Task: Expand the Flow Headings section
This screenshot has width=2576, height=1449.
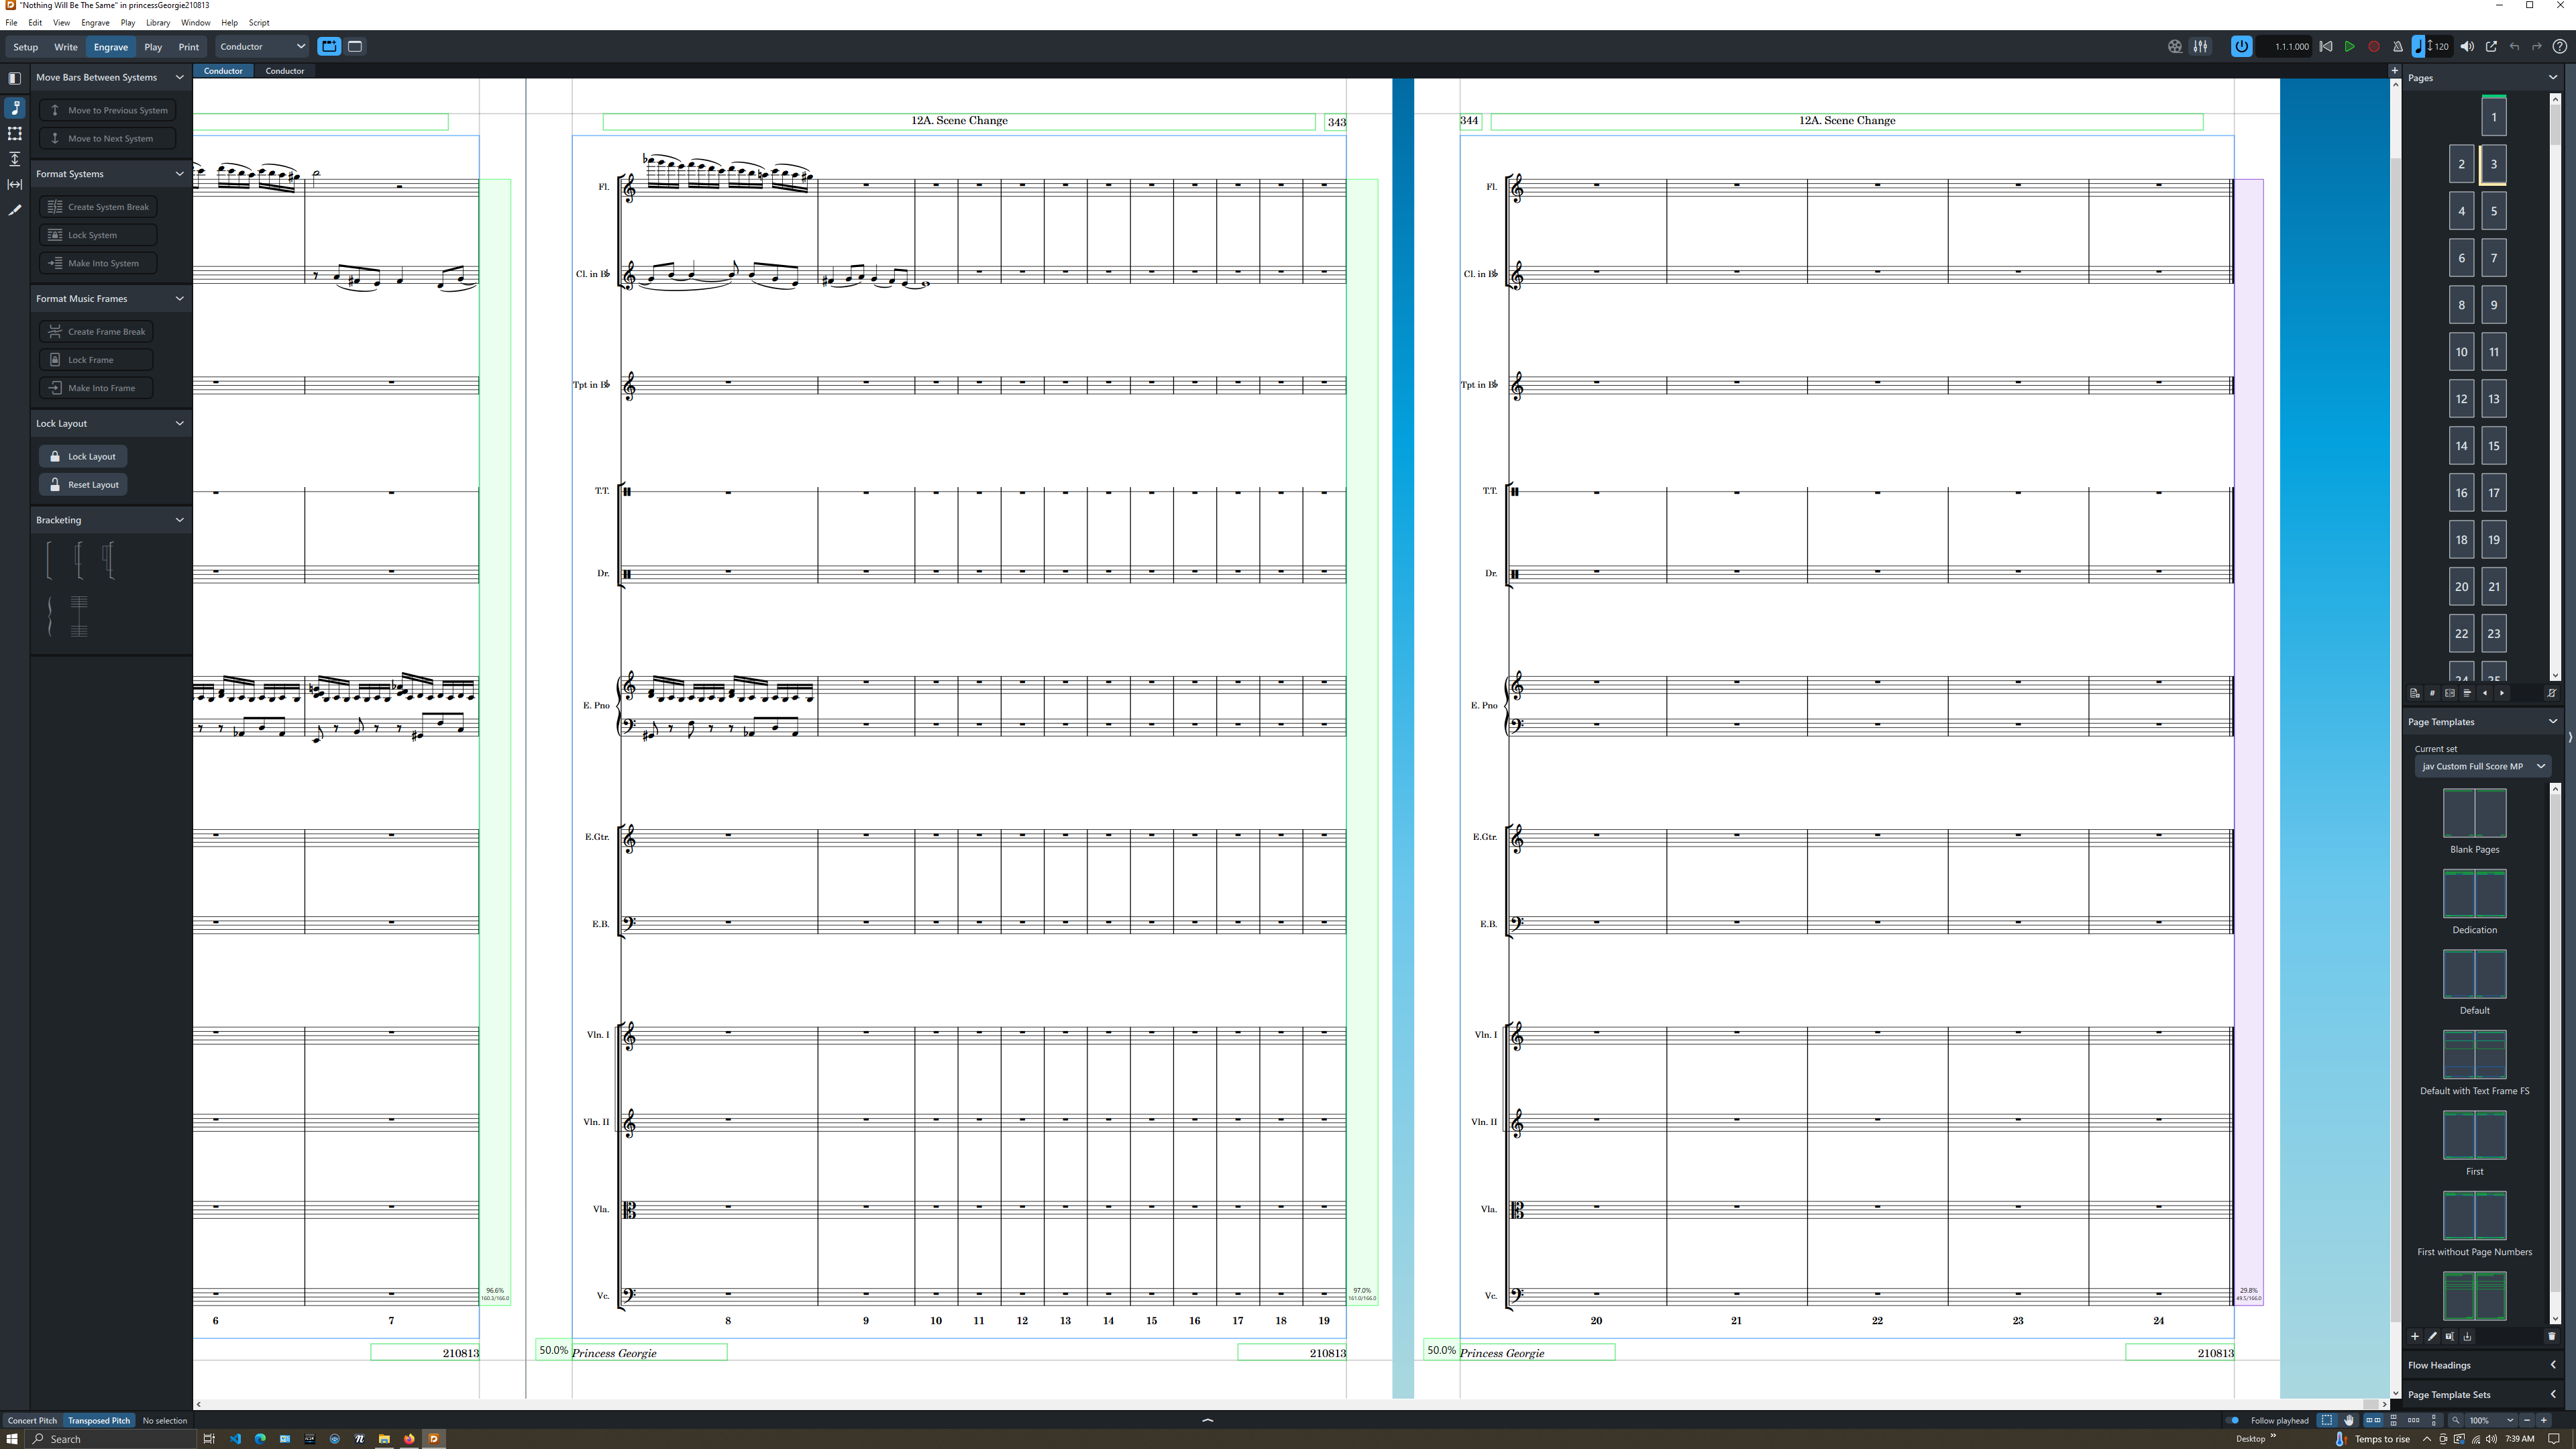Action: 2481,1365
